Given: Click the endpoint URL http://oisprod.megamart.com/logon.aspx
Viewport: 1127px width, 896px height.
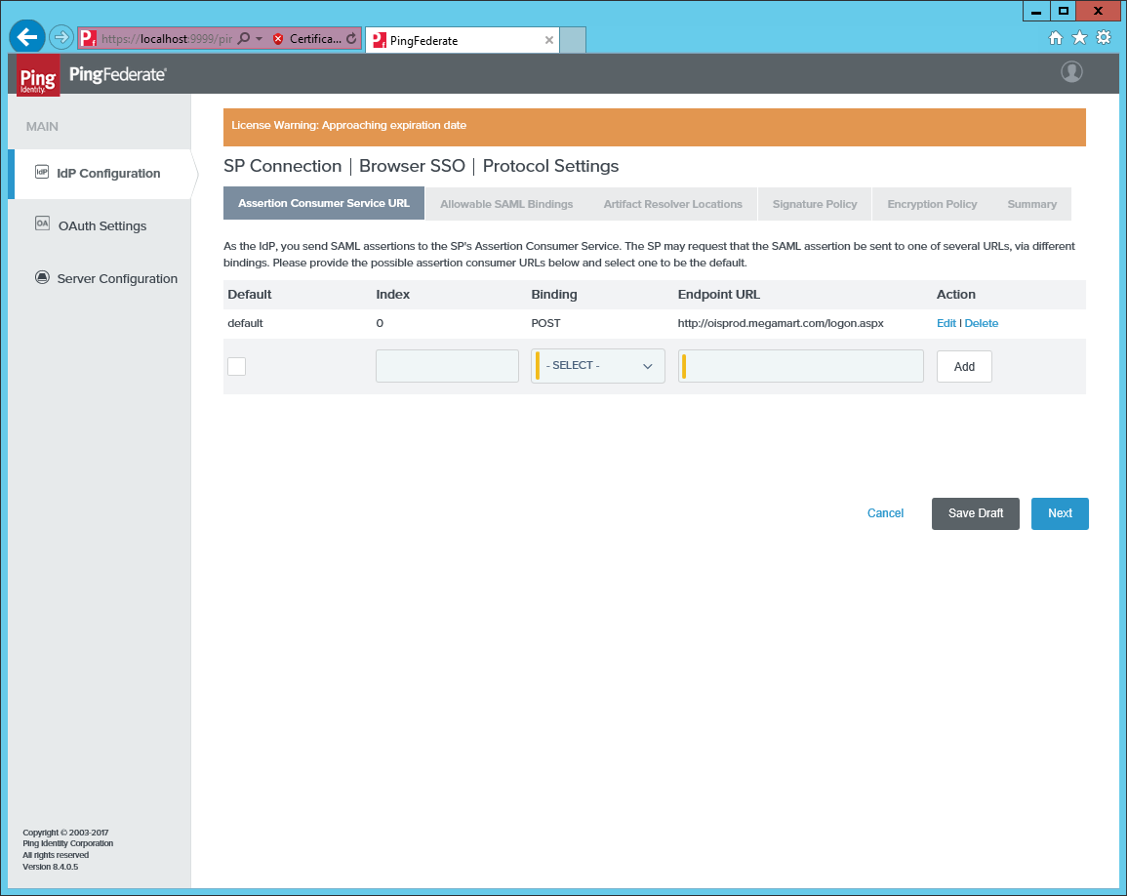Looking at the screenshot, I should [x=781, y=324].
